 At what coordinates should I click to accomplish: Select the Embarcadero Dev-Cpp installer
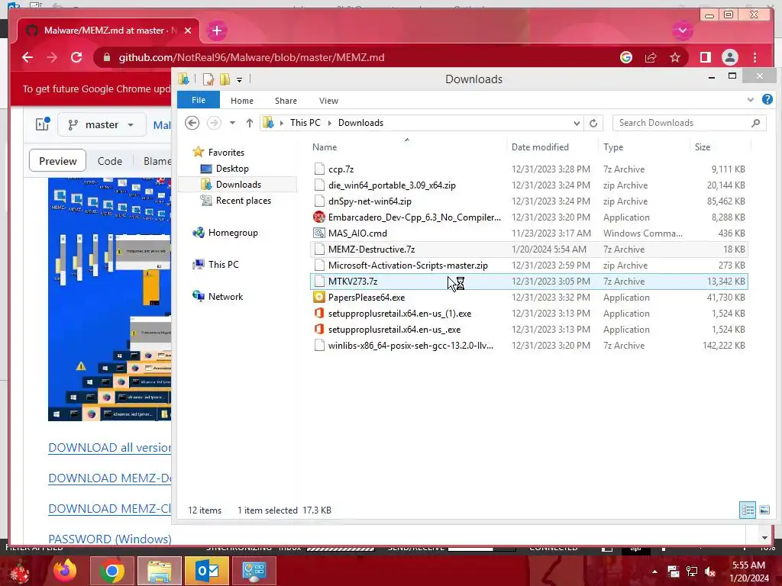(528, 217)
